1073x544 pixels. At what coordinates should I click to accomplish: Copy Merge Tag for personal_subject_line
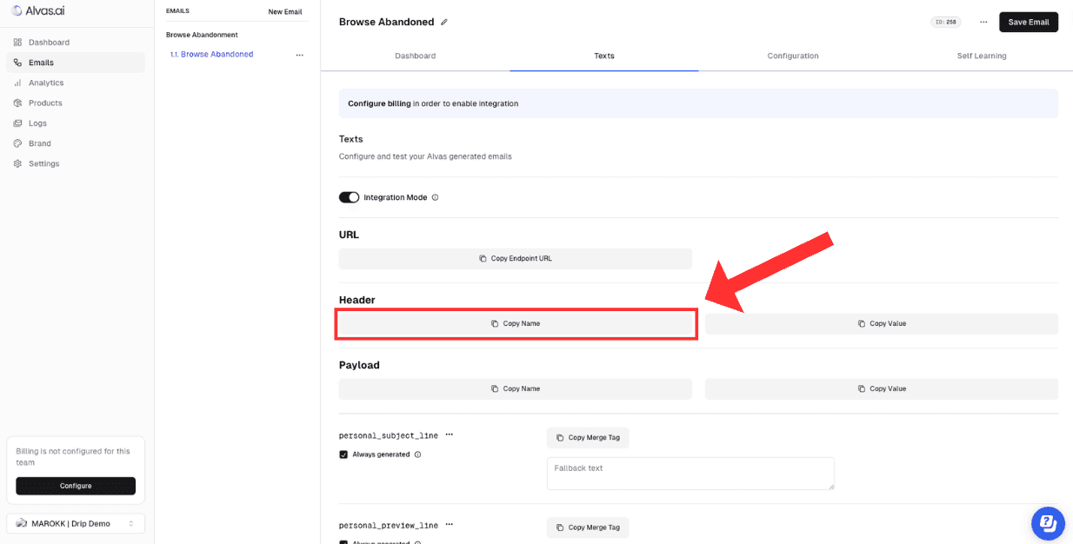pos(588,438)
